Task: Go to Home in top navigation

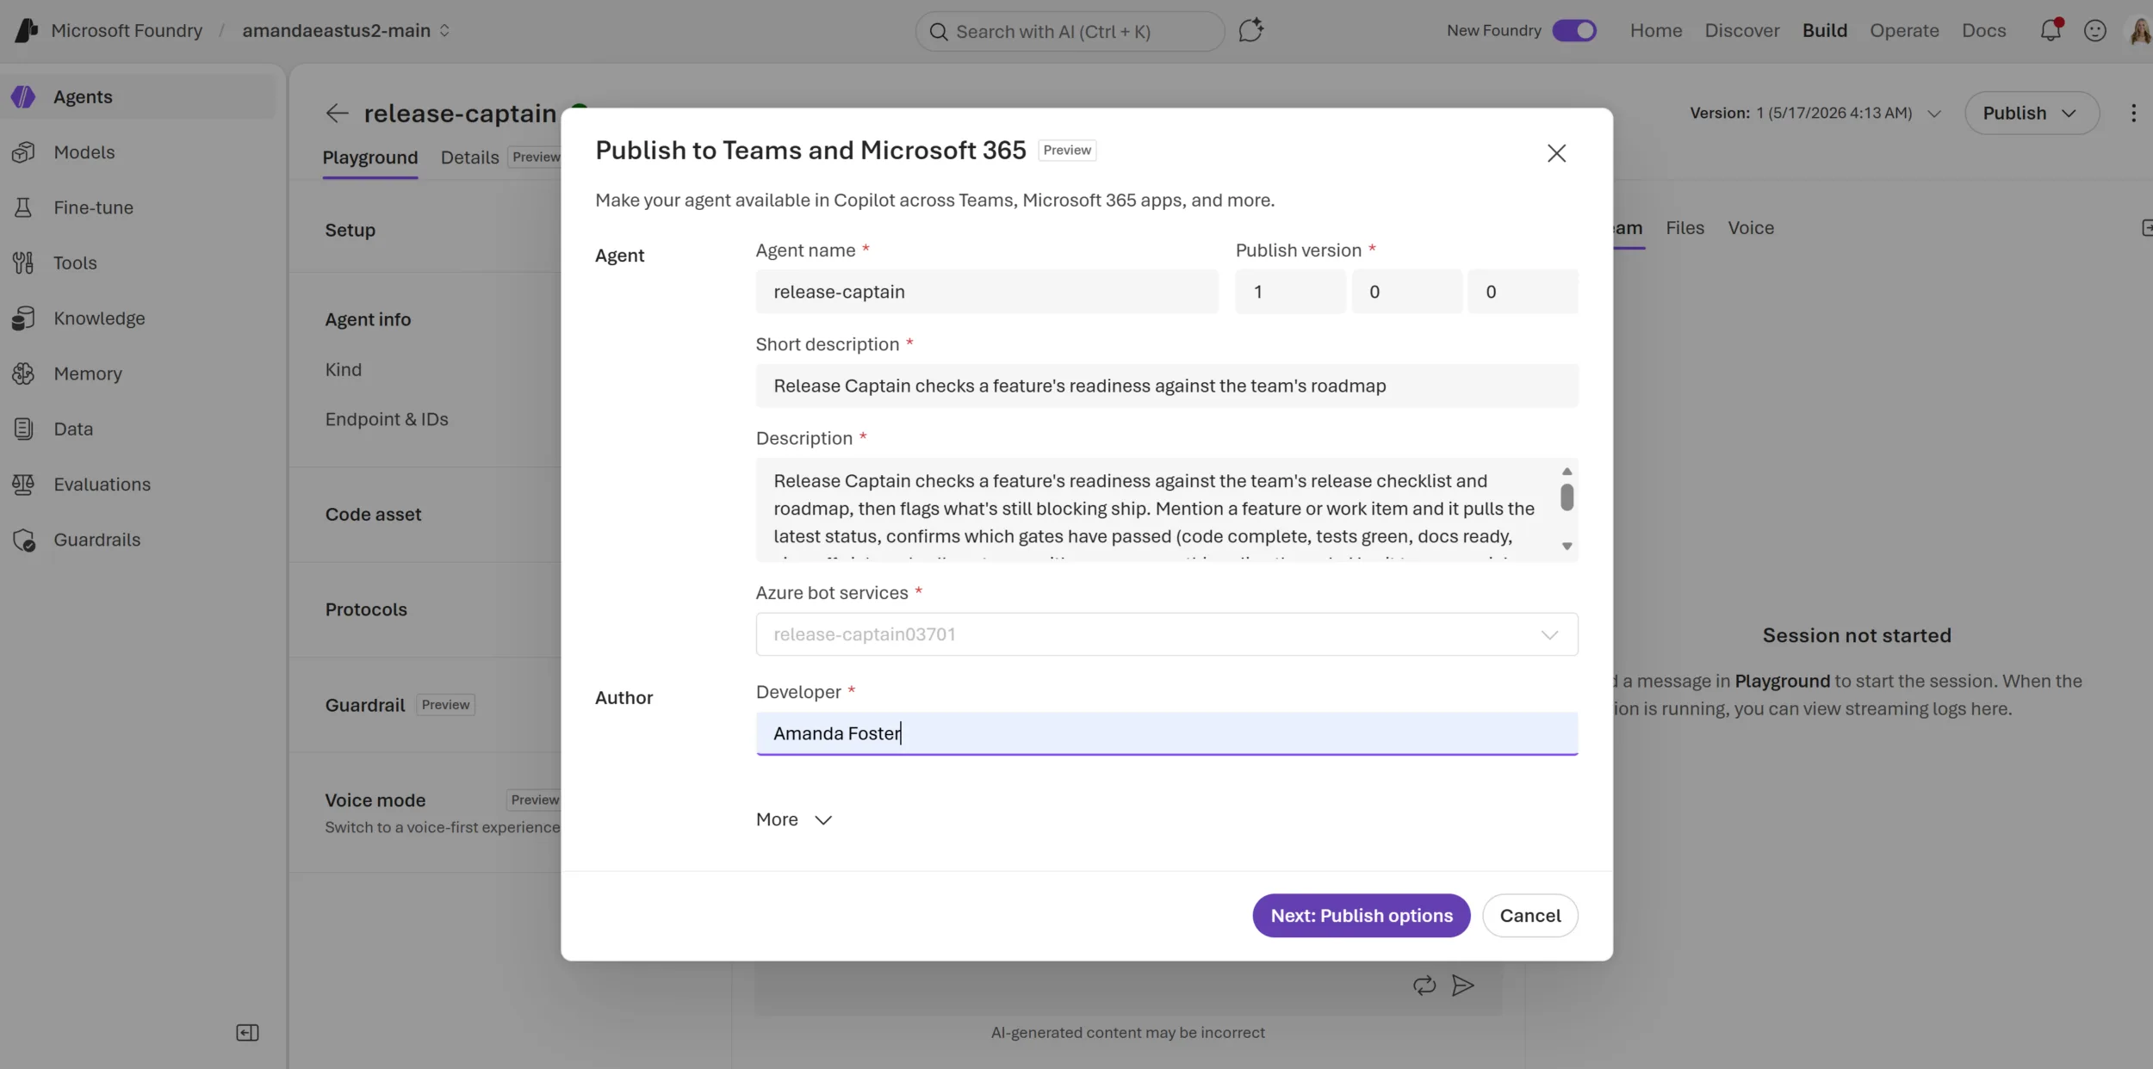Action: point(1655,31)
